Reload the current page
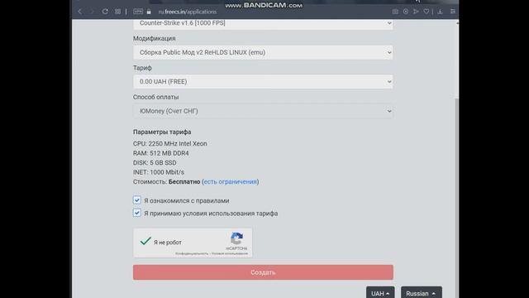This screenshot has width=529, height=298. (x=105, y=12)
